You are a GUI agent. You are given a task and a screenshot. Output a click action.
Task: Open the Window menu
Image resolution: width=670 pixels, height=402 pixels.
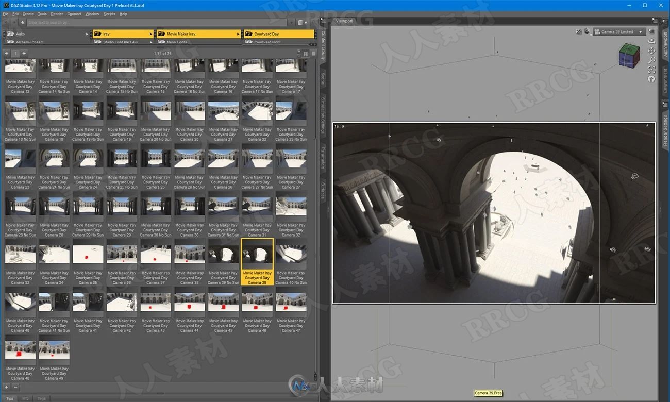coord(92,14)
